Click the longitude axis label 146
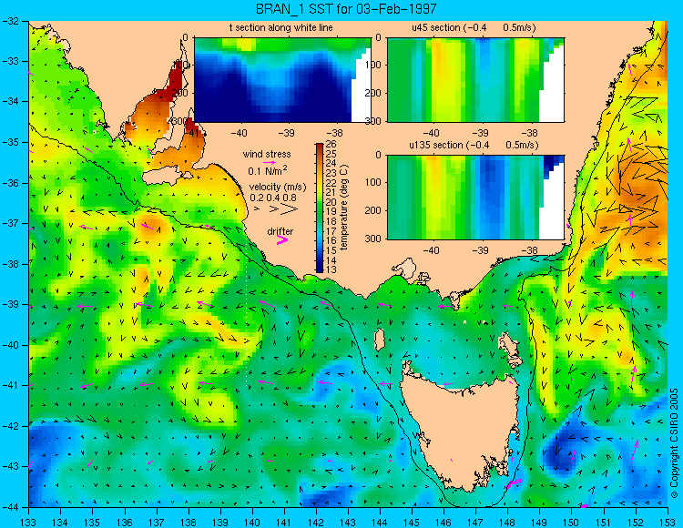The width and height of the screenshot is (683, 528). pyautogui.click(x=443, y=523)
